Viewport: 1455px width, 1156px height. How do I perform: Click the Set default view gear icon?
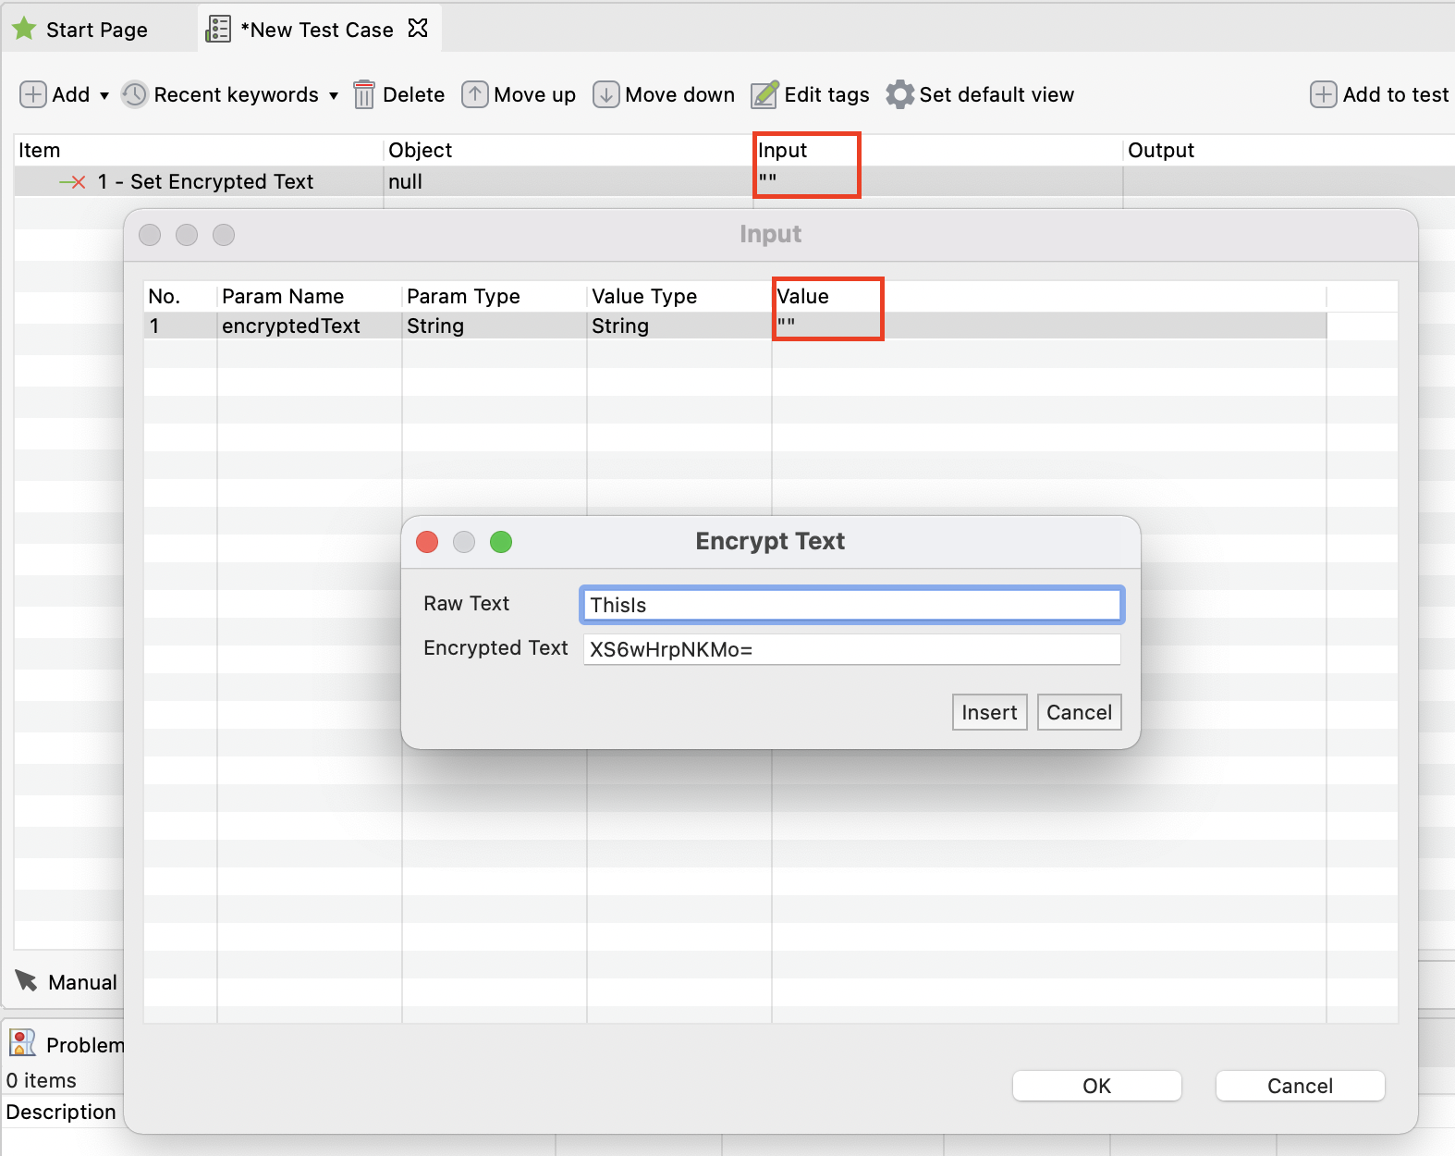click(x=899, y=94)
